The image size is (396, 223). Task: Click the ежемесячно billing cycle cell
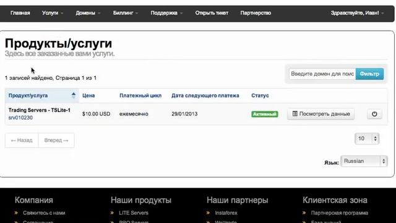click(134, 114)
